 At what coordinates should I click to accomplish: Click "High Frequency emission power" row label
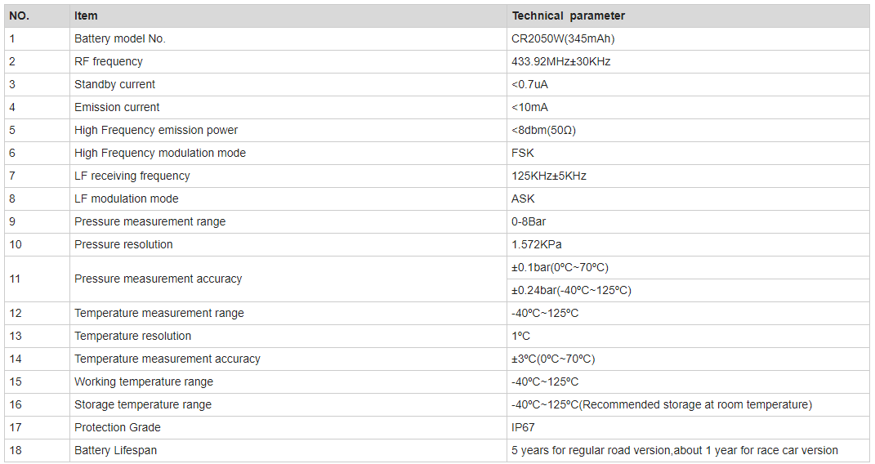pyautogui.click(x=156, y=130)
